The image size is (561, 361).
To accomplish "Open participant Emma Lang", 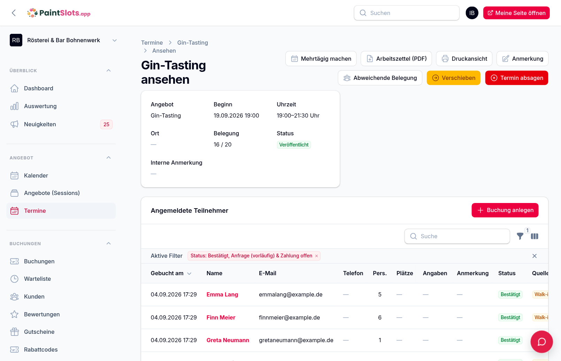I will pyautogui.click(x=222, y=294).
